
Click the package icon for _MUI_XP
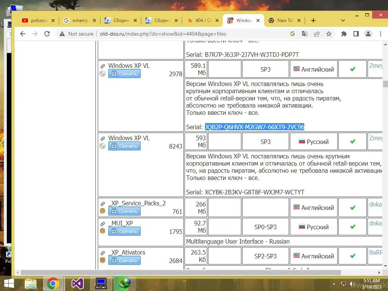click(102, 231)
